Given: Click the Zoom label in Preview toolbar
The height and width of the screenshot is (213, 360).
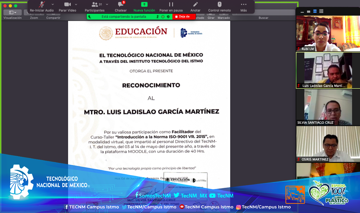Looking at the screenshot, I should (x=34, y=18).
